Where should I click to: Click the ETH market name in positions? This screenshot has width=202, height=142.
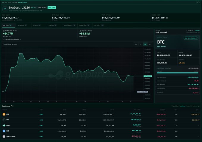8,120
